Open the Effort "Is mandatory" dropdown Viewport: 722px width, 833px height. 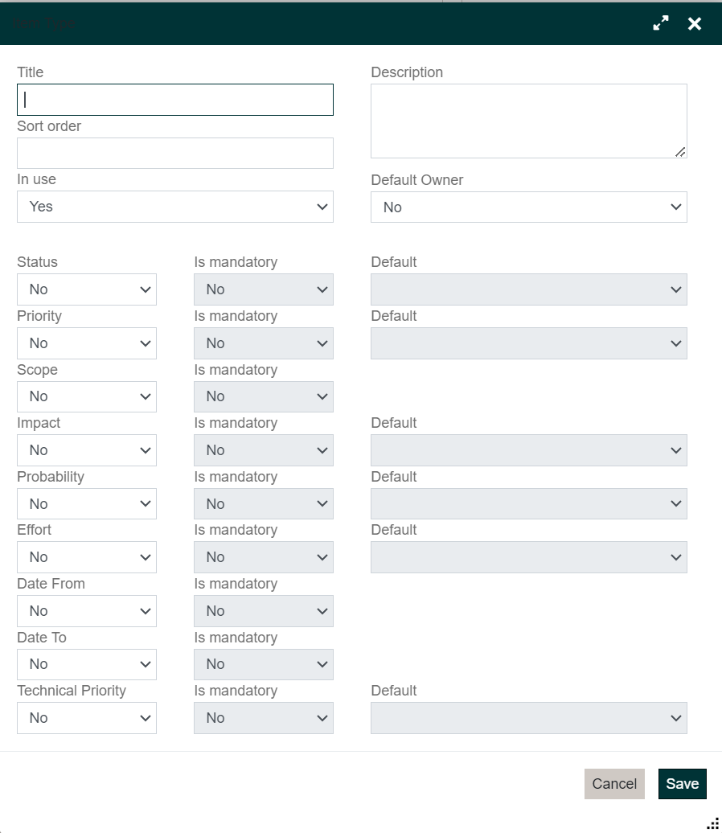pyautogui.click(x=263, y=557)
